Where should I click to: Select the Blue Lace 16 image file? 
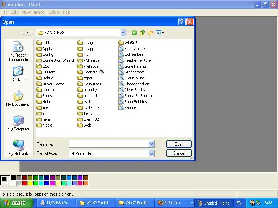(x=132, y=49)
